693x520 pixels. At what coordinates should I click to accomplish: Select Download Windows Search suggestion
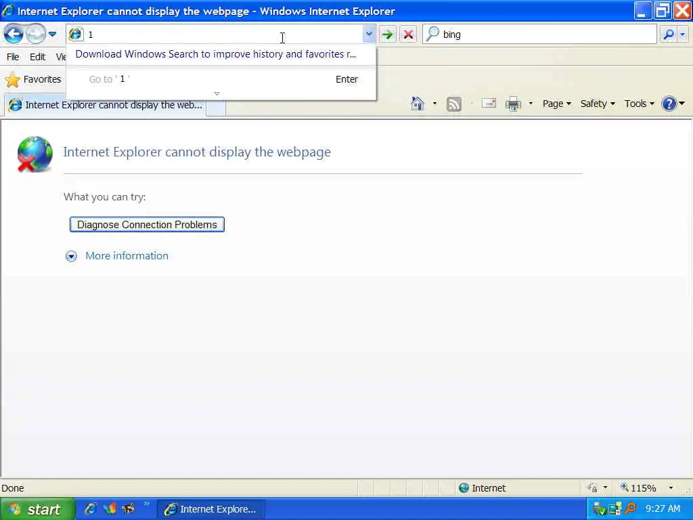[x=216, y=54]
